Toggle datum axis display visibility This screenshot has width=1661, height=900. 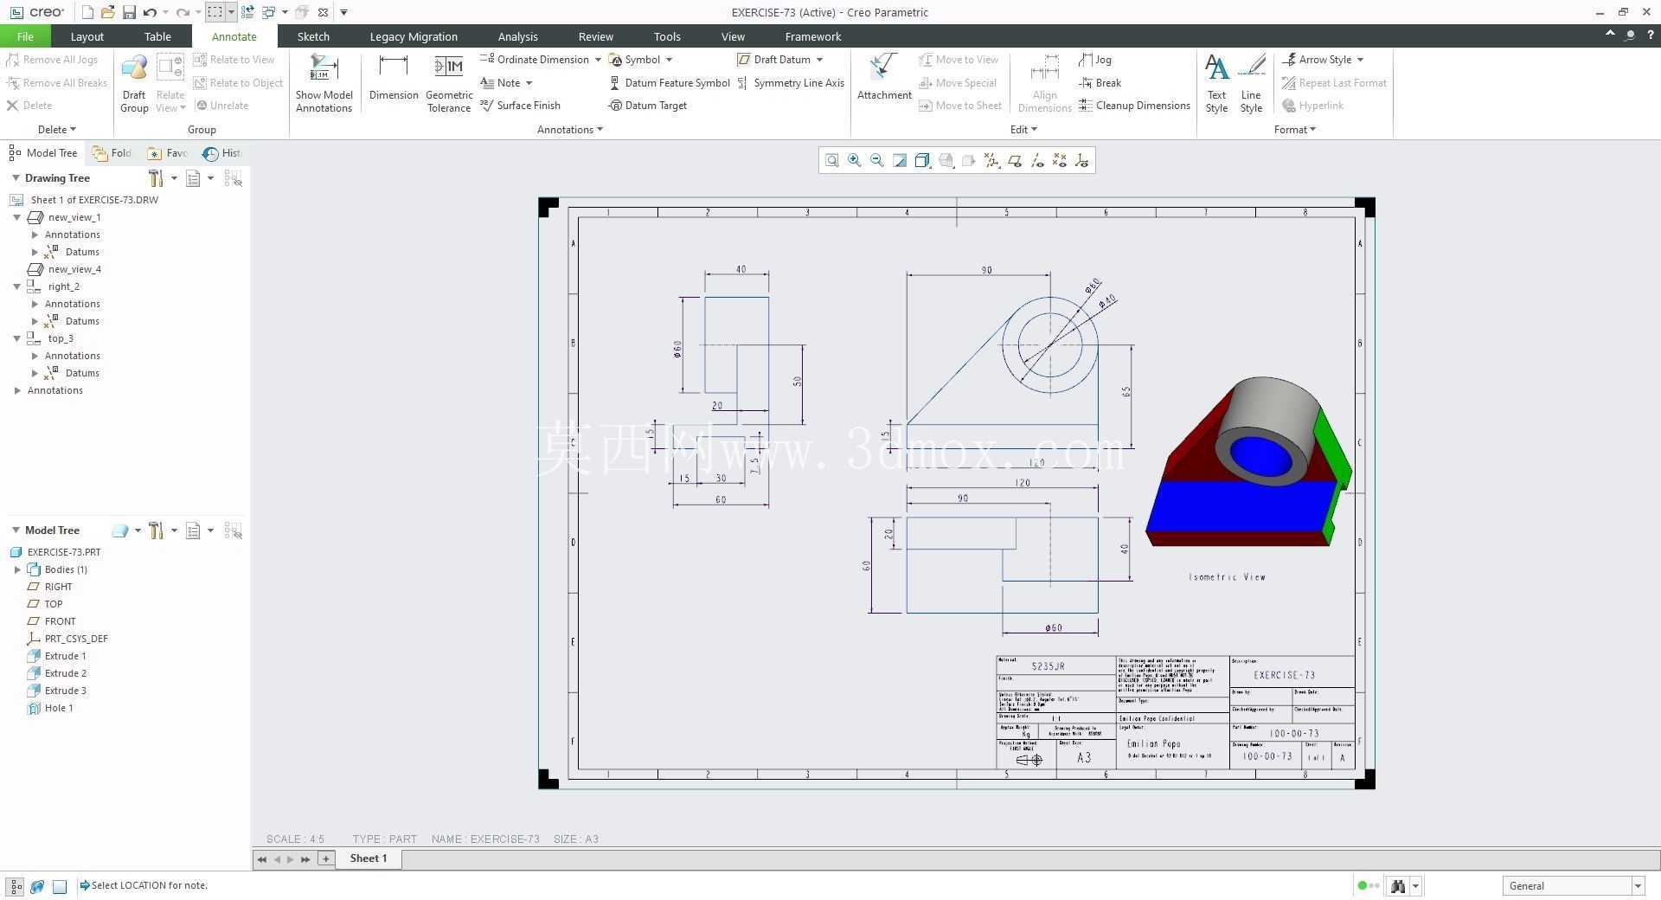click(1037, 160)
